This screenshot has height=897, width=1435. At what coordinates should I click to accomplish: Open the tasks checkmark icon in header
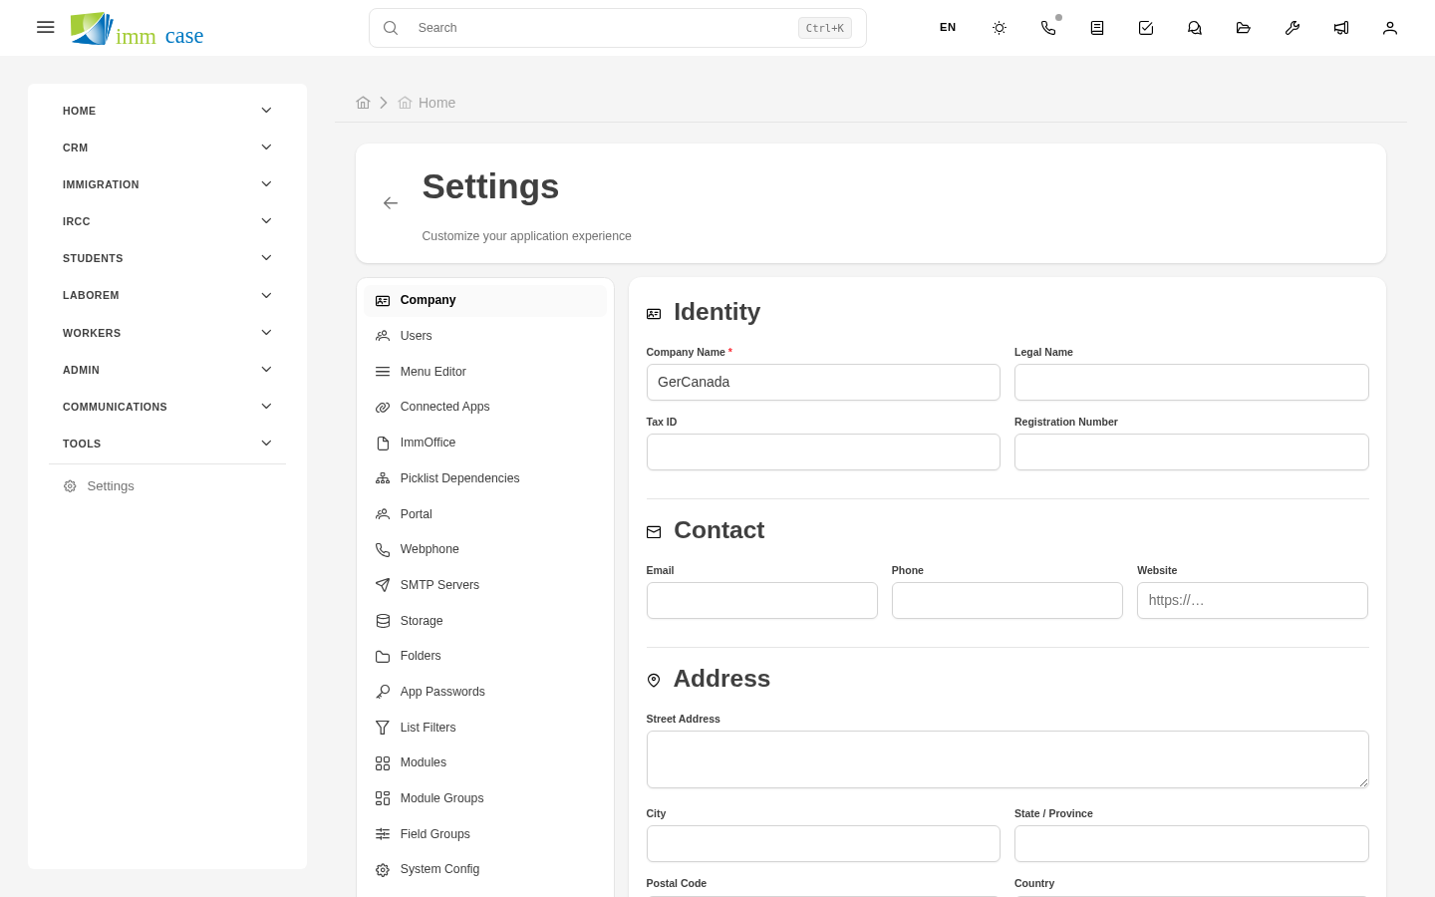[1146, 28]
